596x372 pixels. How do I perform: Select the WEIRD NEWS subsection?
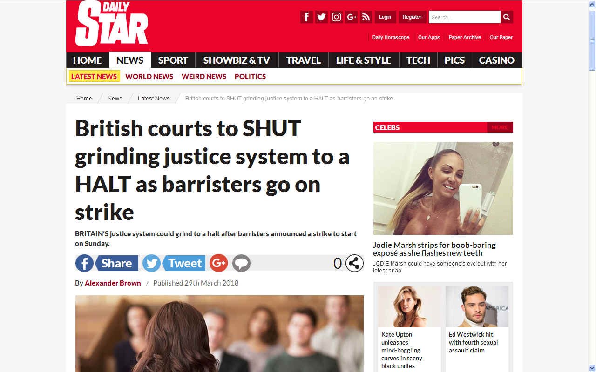click(x=204, y=76)
